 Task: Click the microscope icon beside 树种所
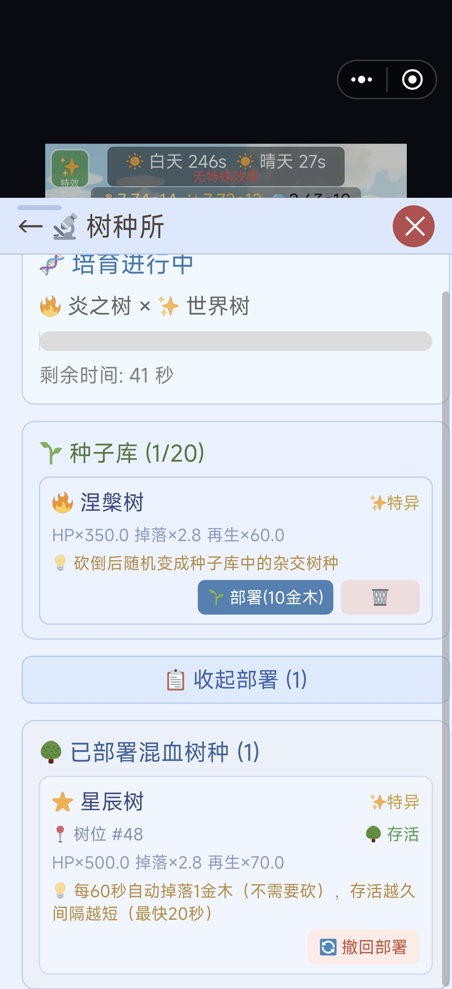[x=65, y=226]
